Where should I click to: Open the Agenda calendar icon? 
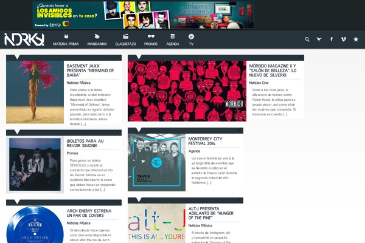coord(173,36)
